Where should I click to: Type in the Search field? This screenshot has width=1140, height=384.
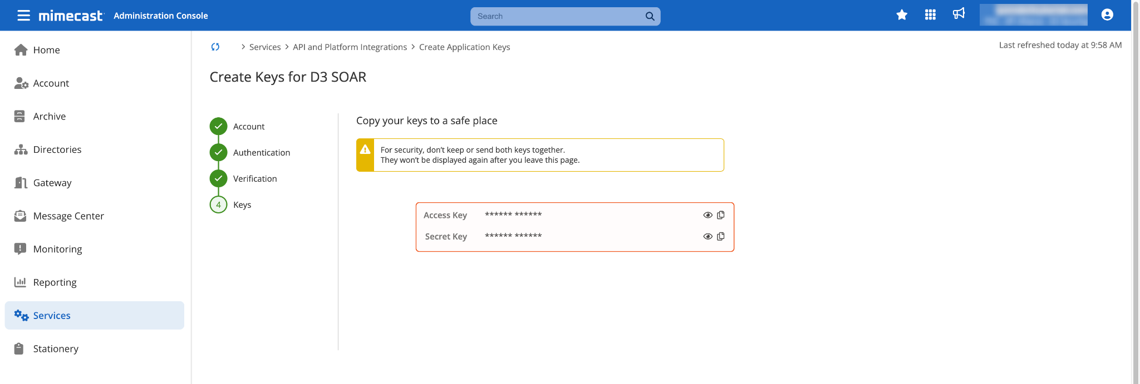click(557, 16)
